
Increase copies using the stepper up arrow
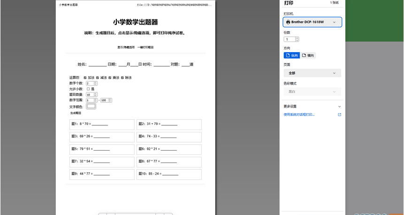[297, 38]
